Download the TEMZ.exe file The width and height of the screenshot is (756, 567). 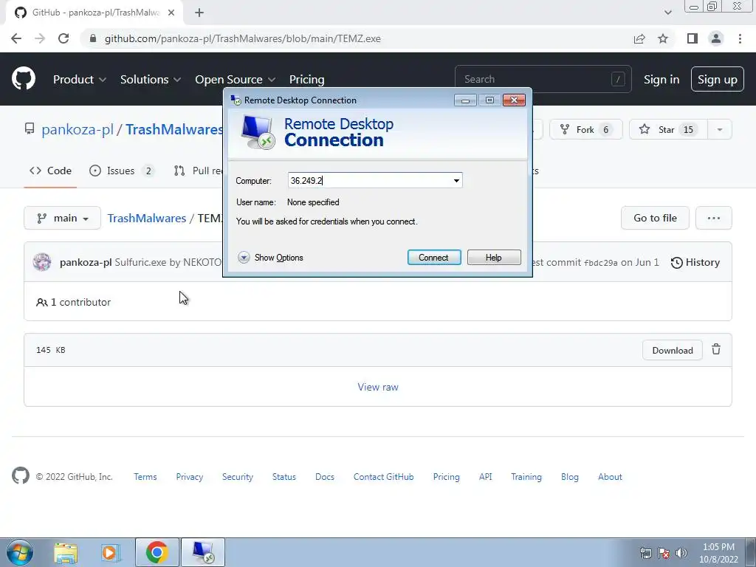672,350
